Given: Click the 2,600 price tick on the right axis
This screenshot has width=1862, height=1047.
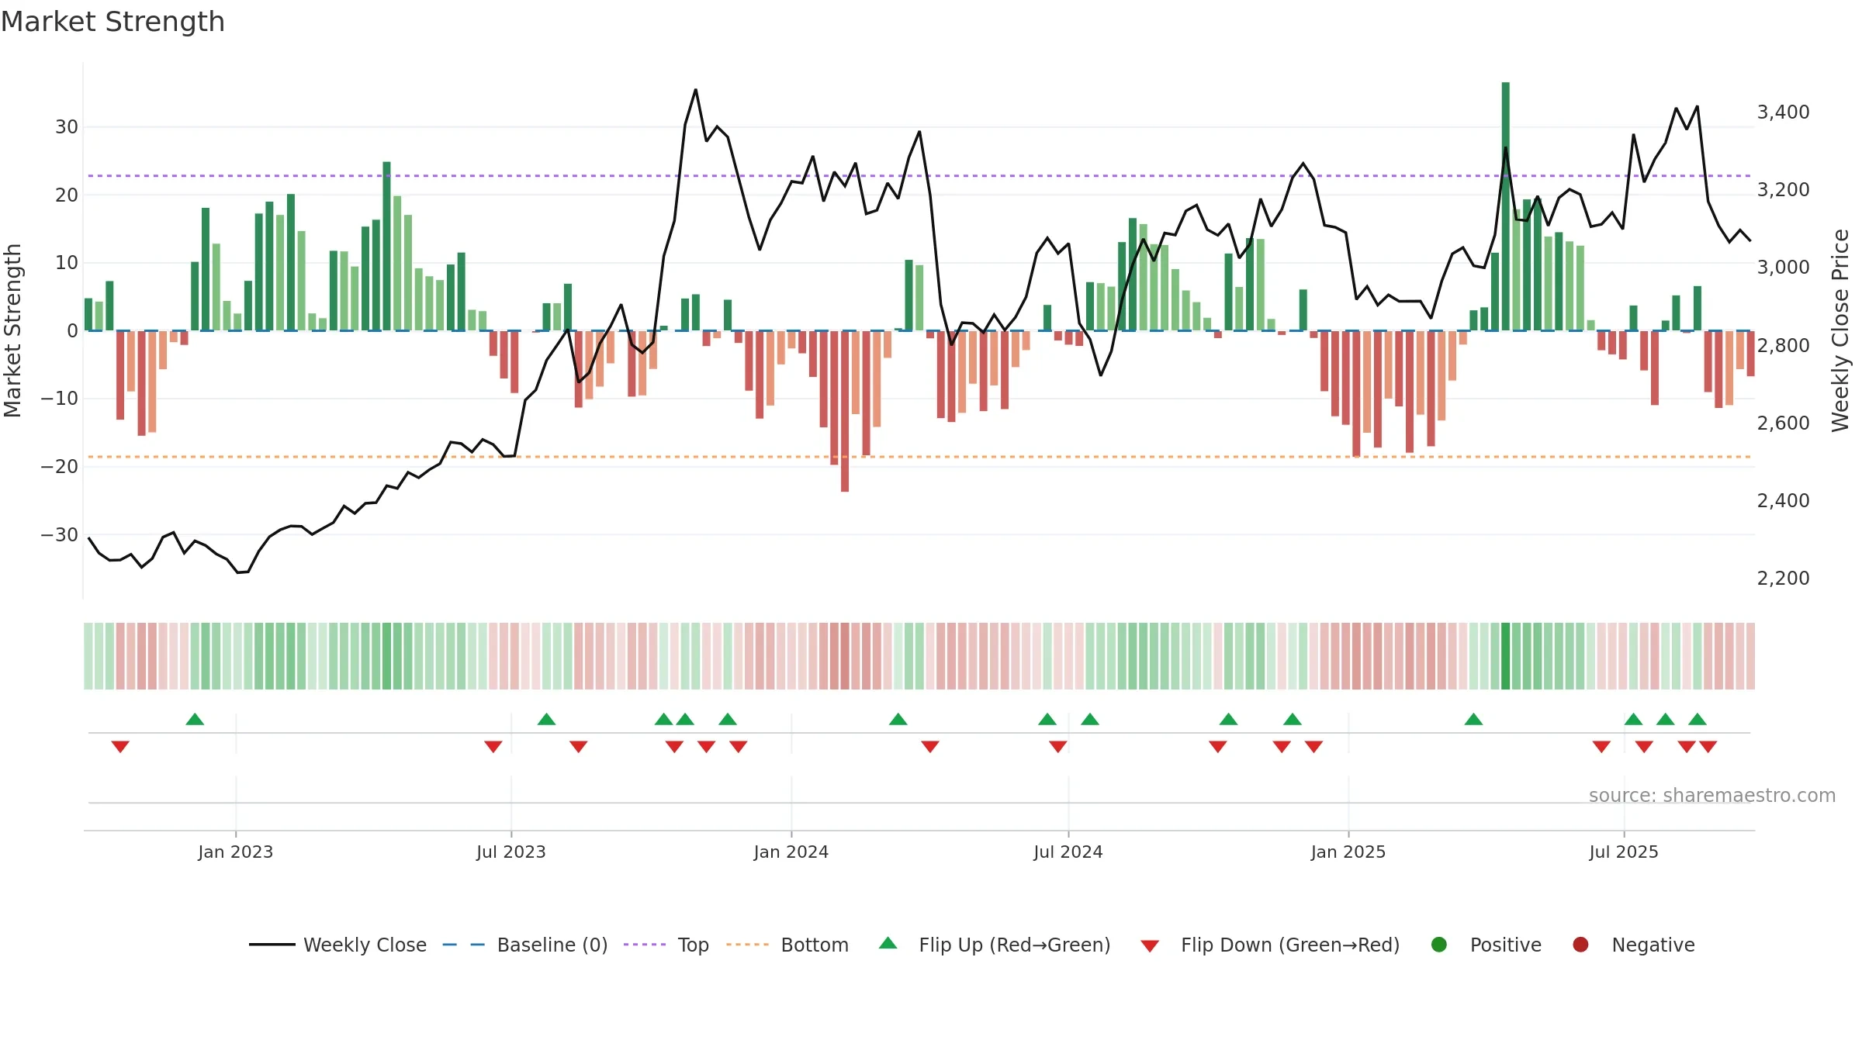Looking at the screenshot, I should pyautogui.click(x=1784, y=423).
